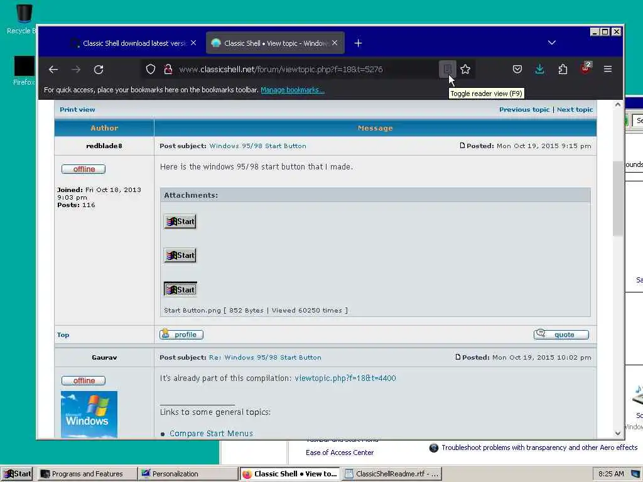Click Gaurav's Windows avatar image

tap(89, 414)
